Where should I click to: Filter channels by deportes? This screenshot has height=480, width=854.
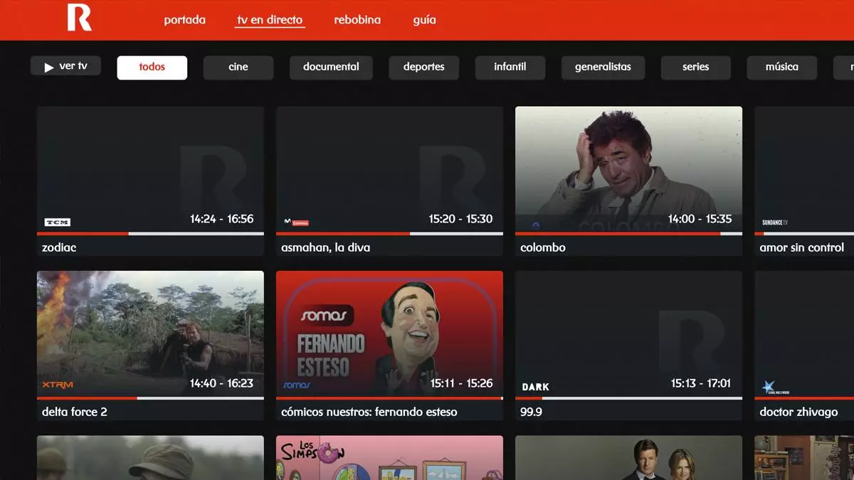pyautogui.click(x=423, y=67)
